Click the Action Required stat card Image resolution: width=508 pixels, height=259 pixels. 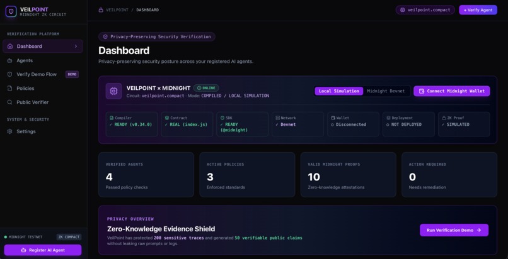449,175
